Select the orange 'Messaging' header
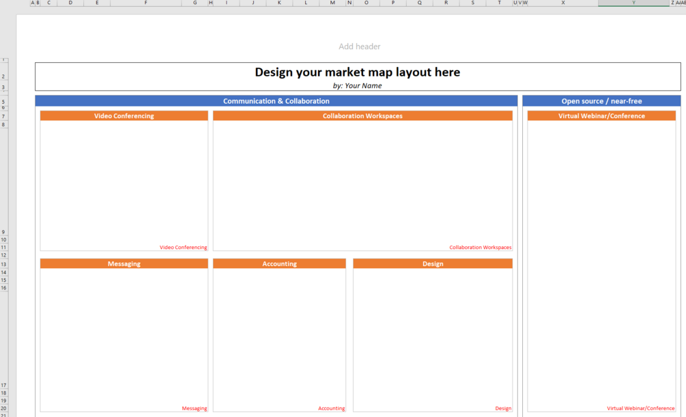This screenshot has height=417, width=686. 124,264
